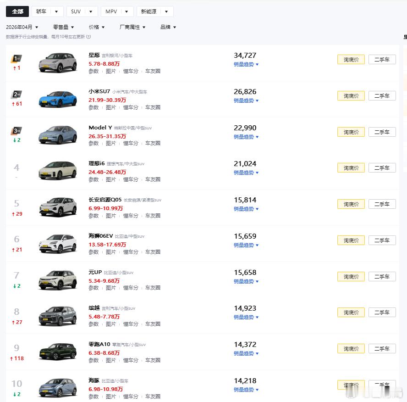Expand 销量趋势 for Model Y
This screenshot has width=407, height=402.
click(x=246, y=137)
